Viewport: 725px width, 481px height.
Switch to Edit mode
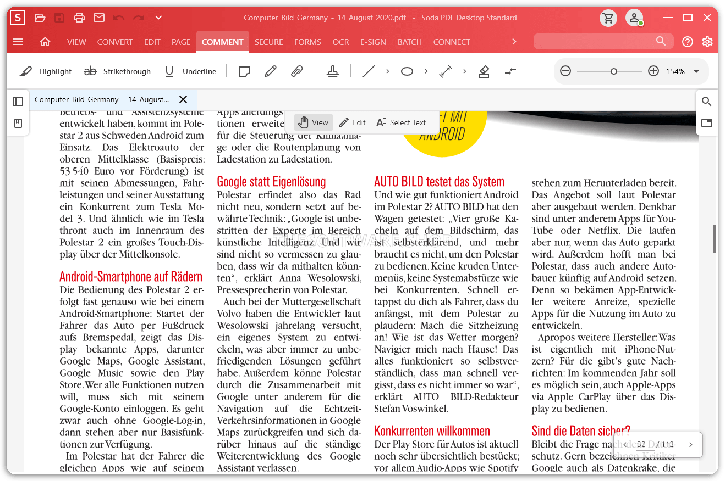(x=352, y=122)
